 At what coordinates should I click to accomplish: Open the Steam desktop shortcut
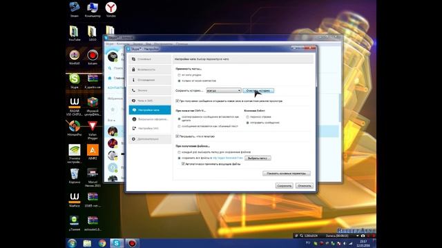(75, 9)
